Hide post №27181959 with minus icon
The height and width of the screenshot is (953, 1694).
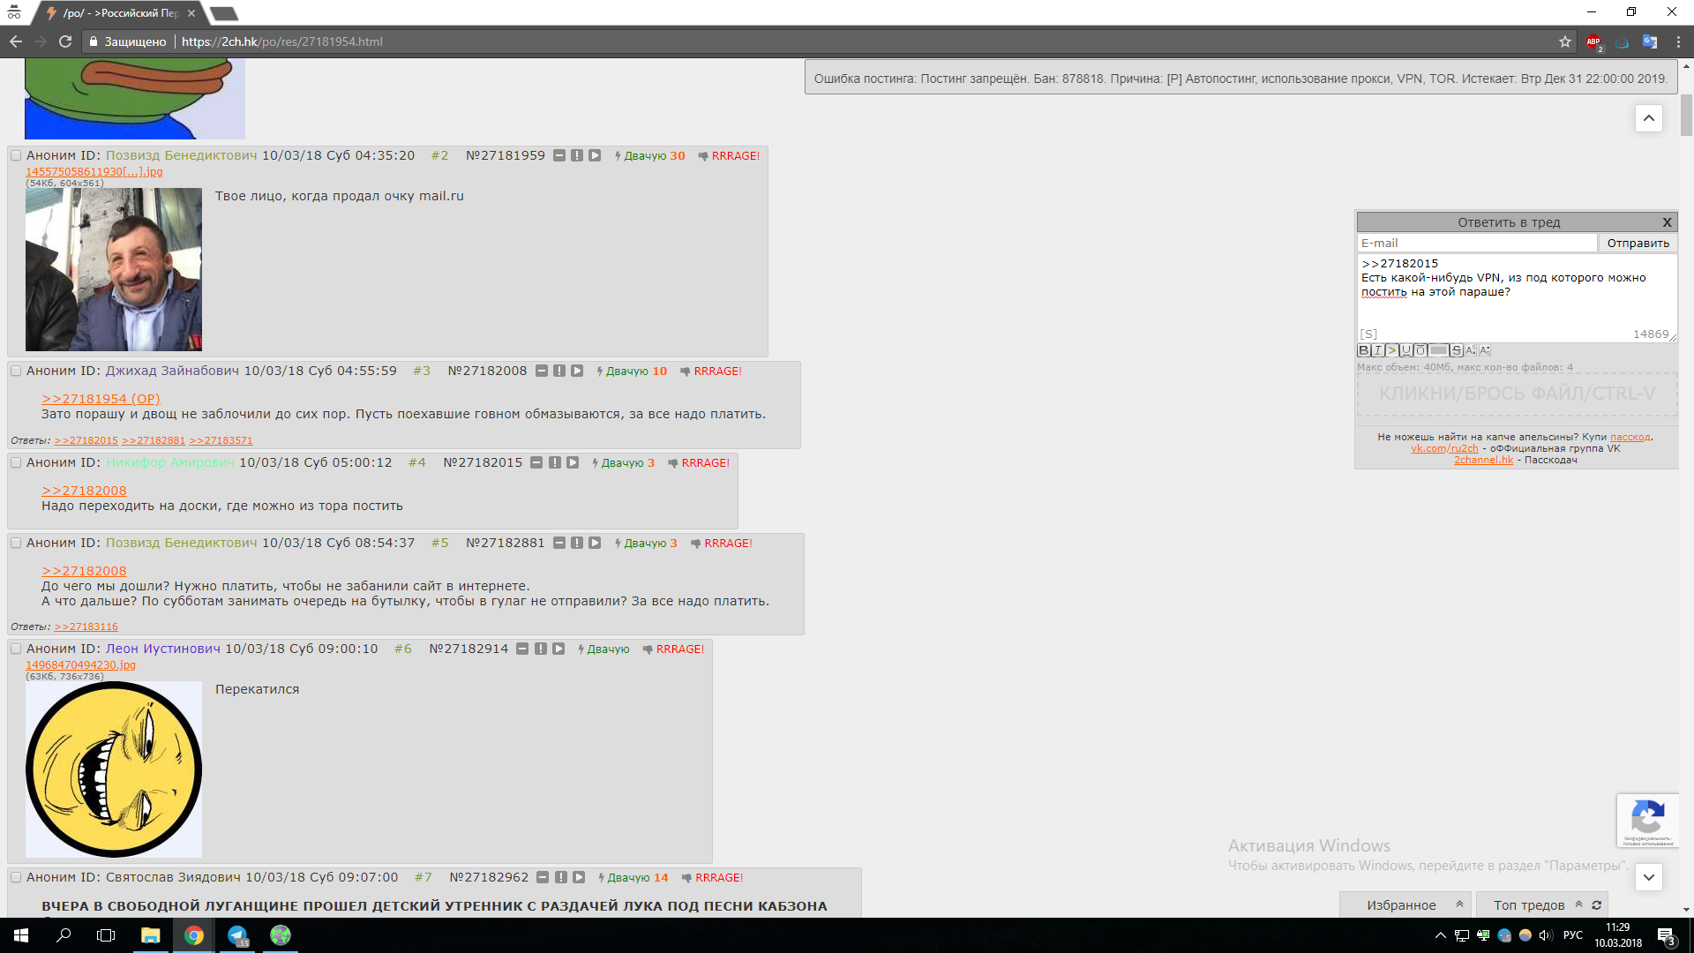[559, 156]
